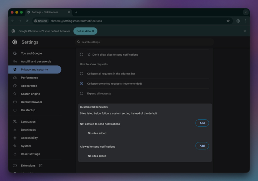Open a new tab with the plus icon
The width and height of the screenshot is (258, 181).
point(76,12)
